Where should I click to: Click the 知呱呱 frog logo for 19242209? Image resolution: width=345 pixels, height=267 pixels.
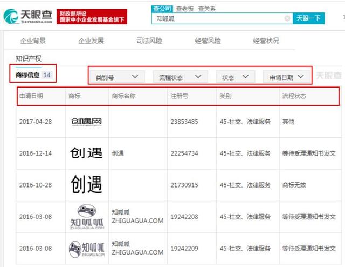(x=87, y=249)
